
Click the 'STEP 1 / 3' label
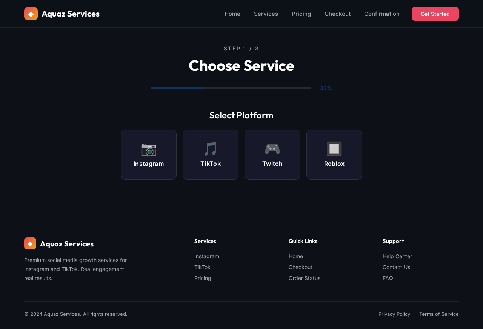point(241,49)
